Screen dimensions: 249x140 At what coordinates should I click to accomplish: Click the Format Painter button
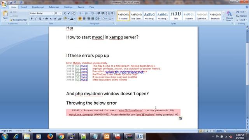18,20
